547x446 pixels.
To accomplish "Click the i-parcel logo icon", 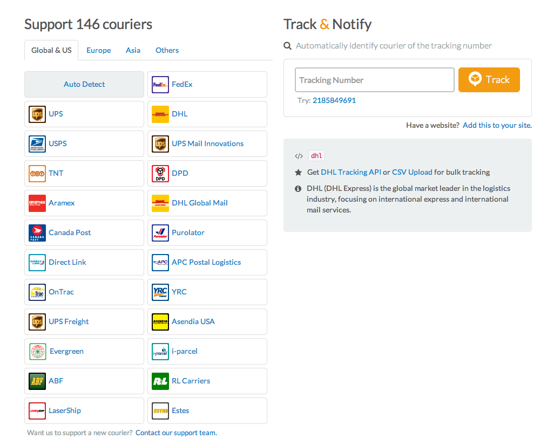I will 160,351.
